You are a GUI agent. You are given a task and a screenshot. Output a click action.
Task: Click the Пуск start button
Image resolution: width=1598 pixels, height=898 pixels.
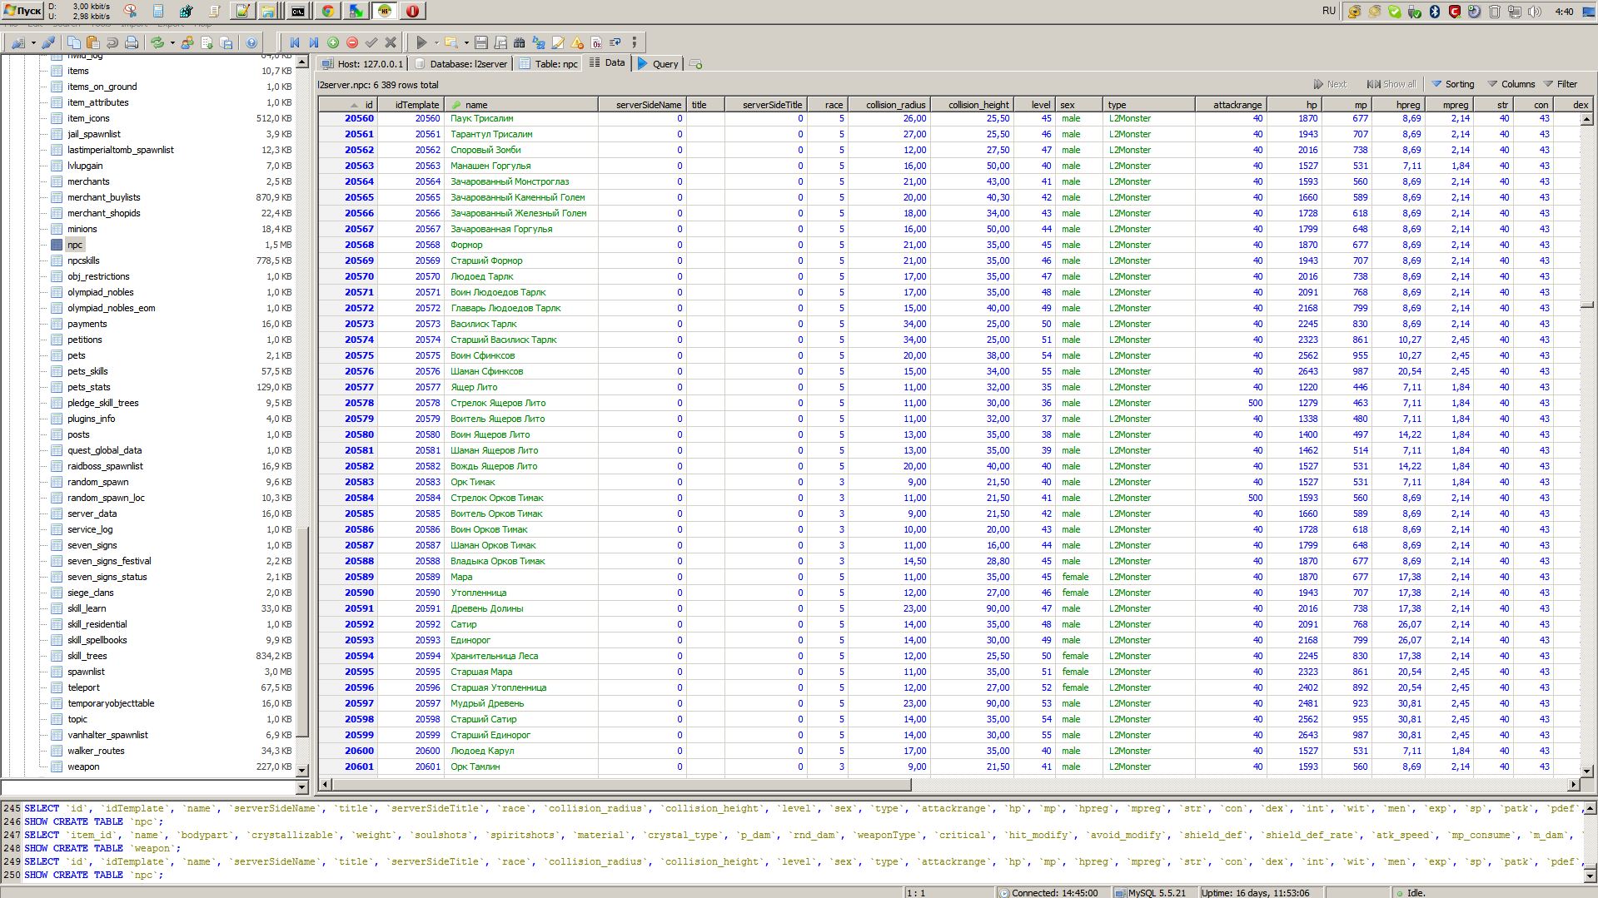pyautogui.click(x=22, y=11)
